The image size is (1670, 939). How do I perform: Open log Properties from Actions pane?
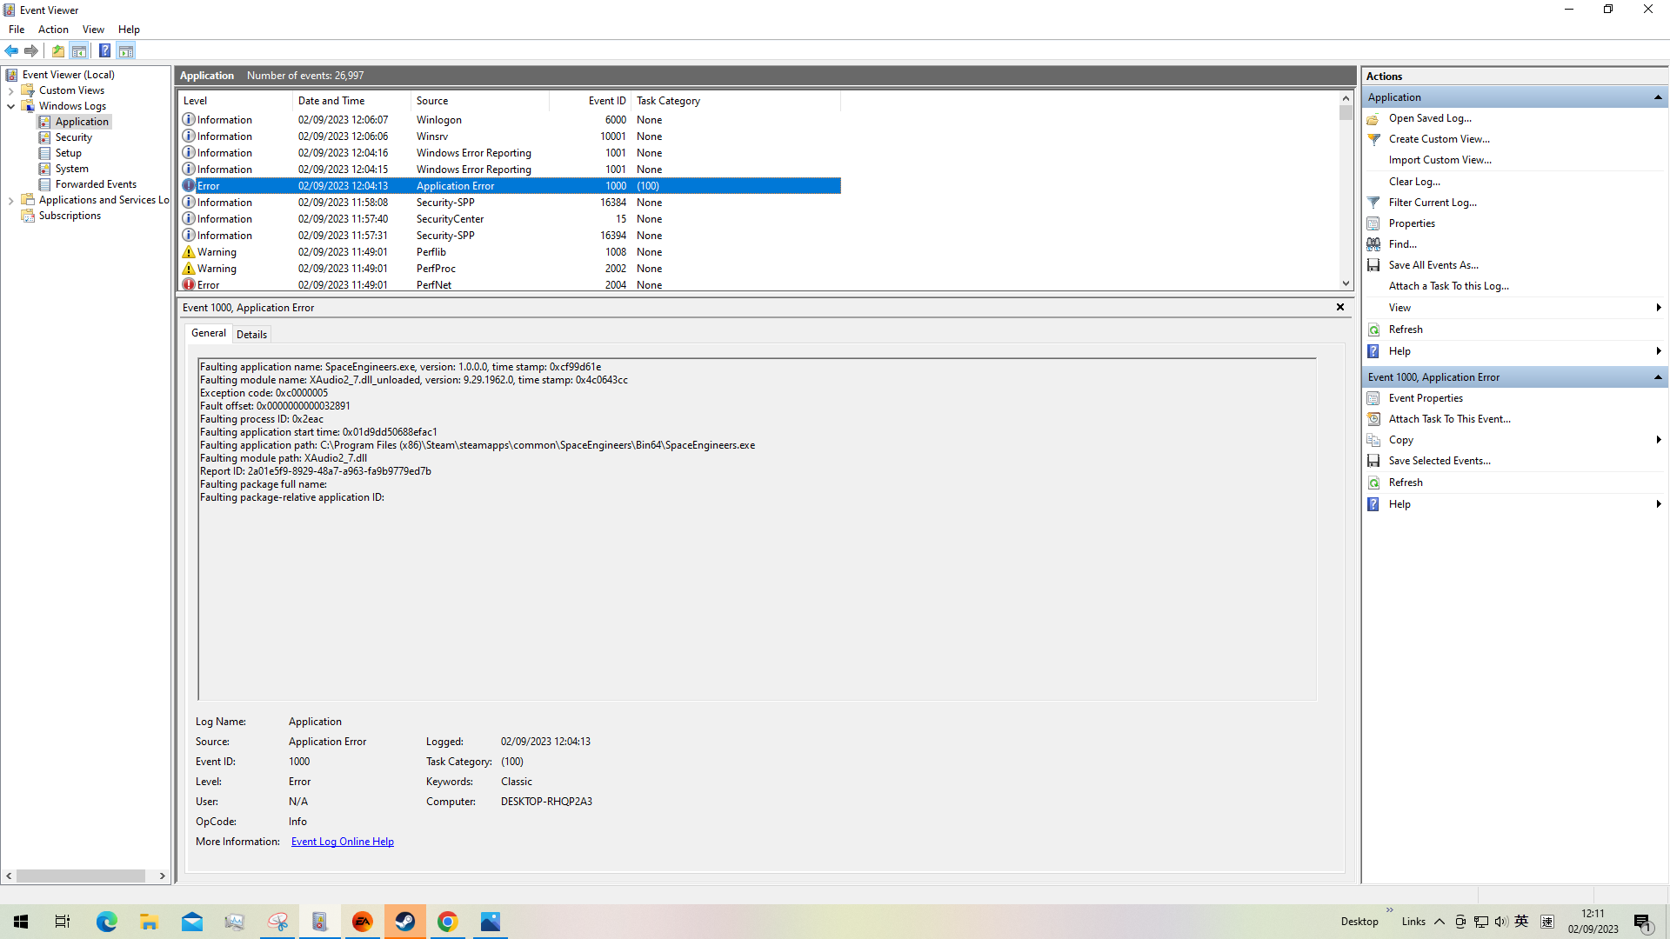pos(1412,223)
